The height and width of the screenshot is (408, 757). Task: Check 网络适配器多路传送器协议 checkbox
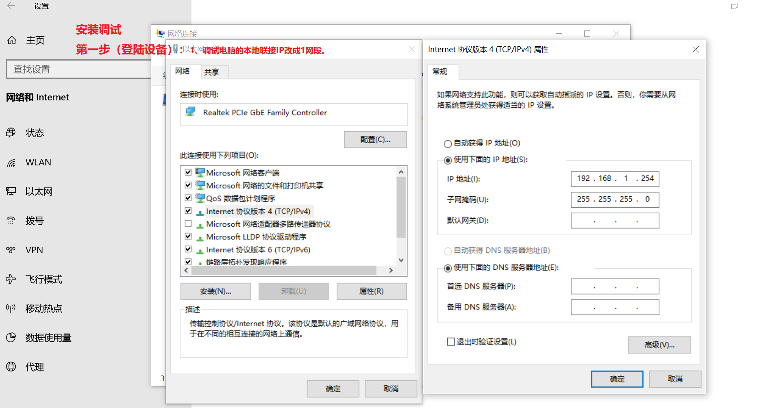click(188, 224)
